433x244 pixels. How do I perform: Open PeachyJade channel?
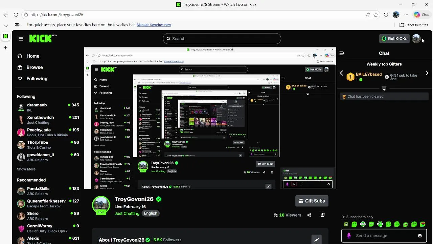48,132
